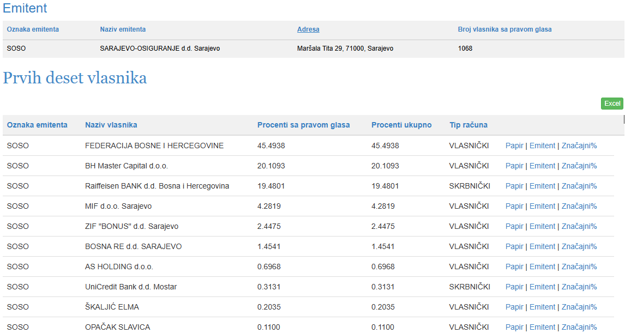Sort by Procenti sa pravom glasa
This screenshot has height=333, width=625.
pyautogui.click(x=303, y=125)
